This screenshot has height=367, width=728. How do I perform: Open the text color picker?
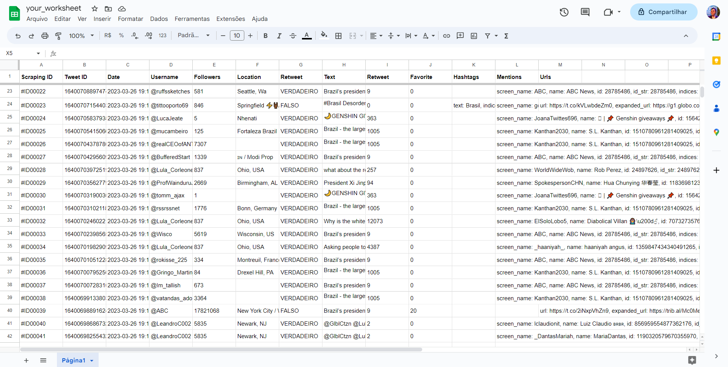[x=307, y=35]
